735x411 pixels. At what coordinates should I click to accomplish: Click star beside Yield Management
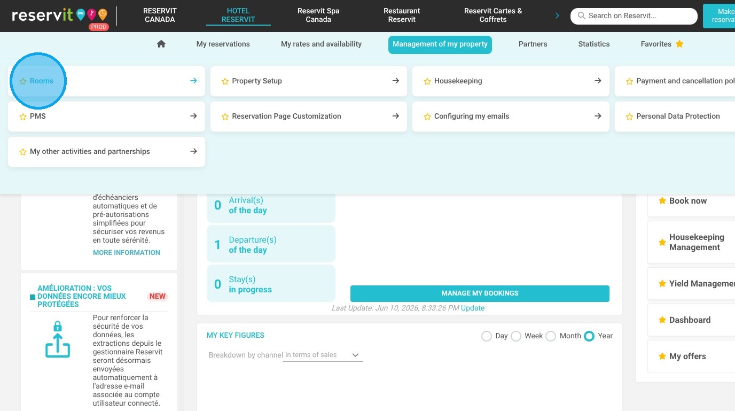pos(662,284)
